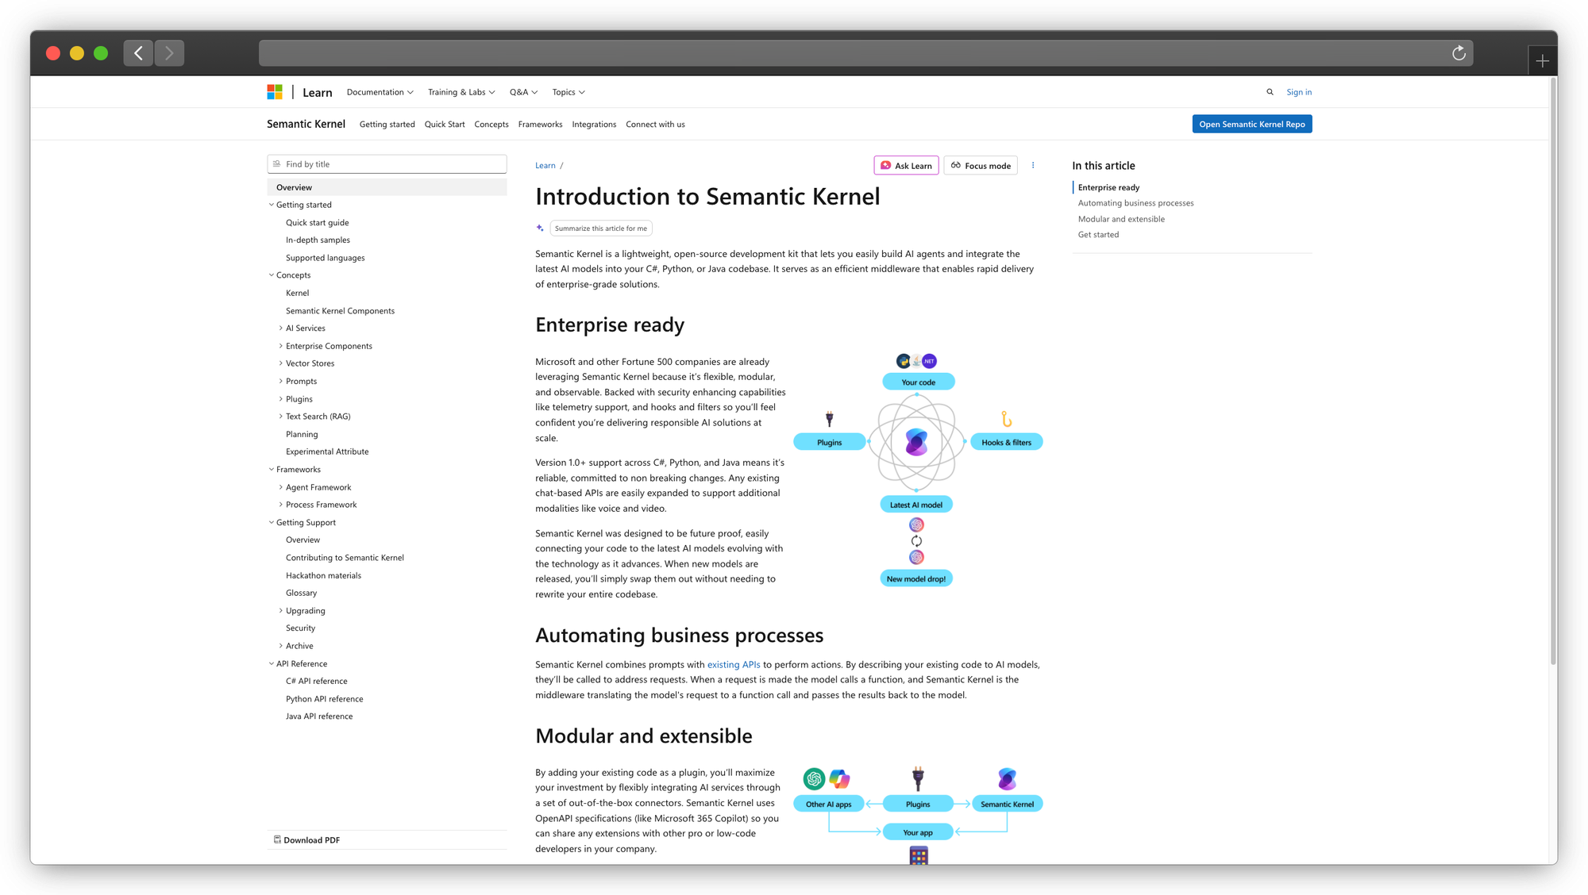The width and height of the screenshot is (1588, 895).
Task: Click the Open Semantic Kernel Repo button
Action: tap(1251, 125)
